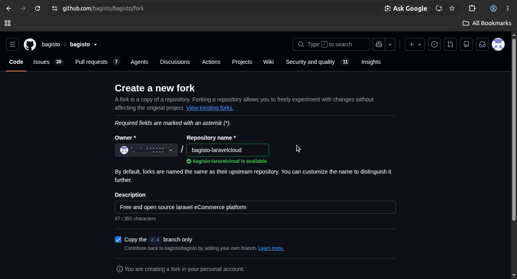Open the user avatar menu
The height and width of the screenshot is (279, 517).
coord(498,44)
